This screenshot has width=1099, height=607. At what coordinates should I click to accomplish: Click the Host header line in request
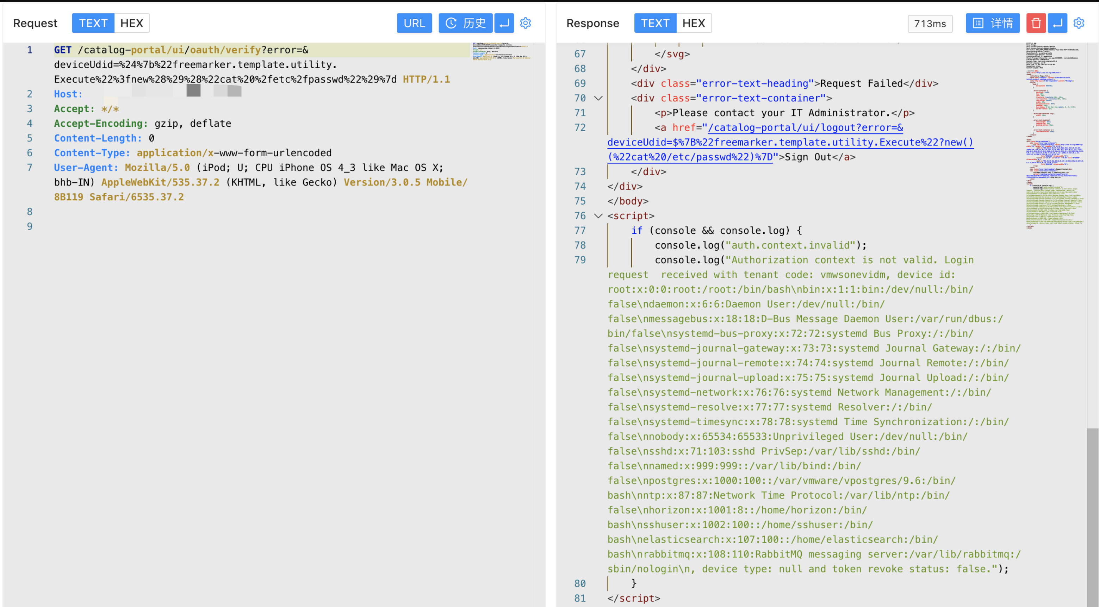coord(68,94)
